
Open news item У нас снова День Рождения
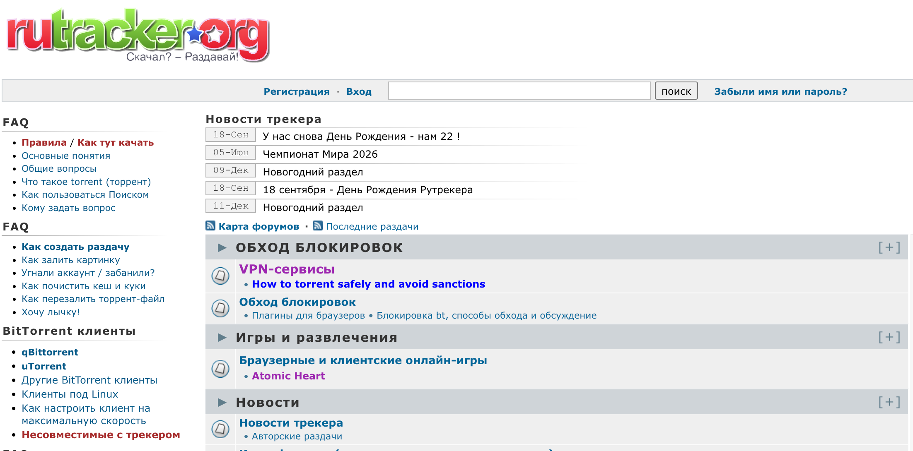pyautogui.click(x=361, y=136)
